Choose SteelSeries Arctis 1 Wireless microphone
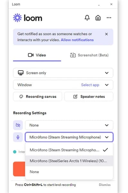Image resolution: width=128 pixels, height=193 pixels. click(69, 161)
